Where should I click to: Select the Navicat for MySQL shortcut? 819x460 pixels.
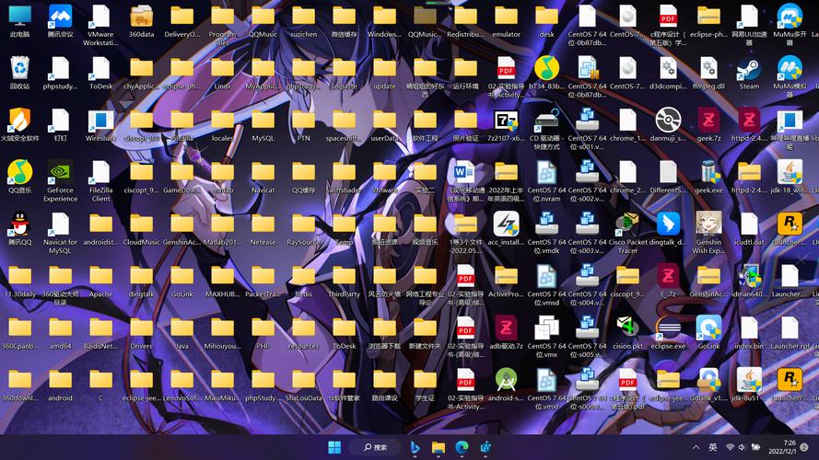click(x=60, y=233)
